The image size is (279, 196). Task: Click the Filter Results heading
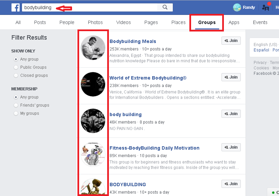[29, 38]
